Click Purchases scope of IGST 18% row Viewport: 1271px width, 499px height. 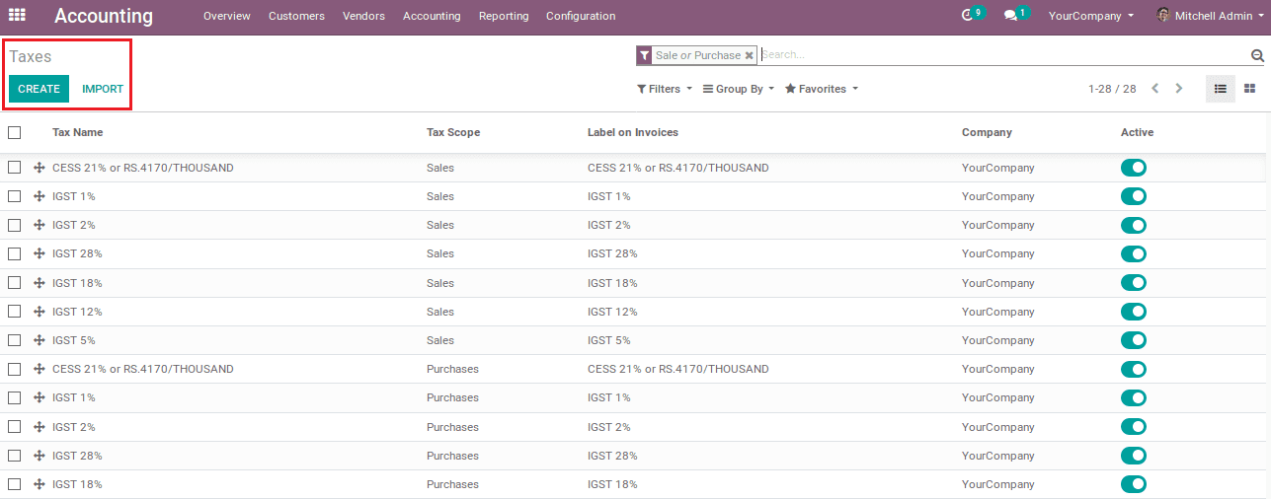click(452, 484)
